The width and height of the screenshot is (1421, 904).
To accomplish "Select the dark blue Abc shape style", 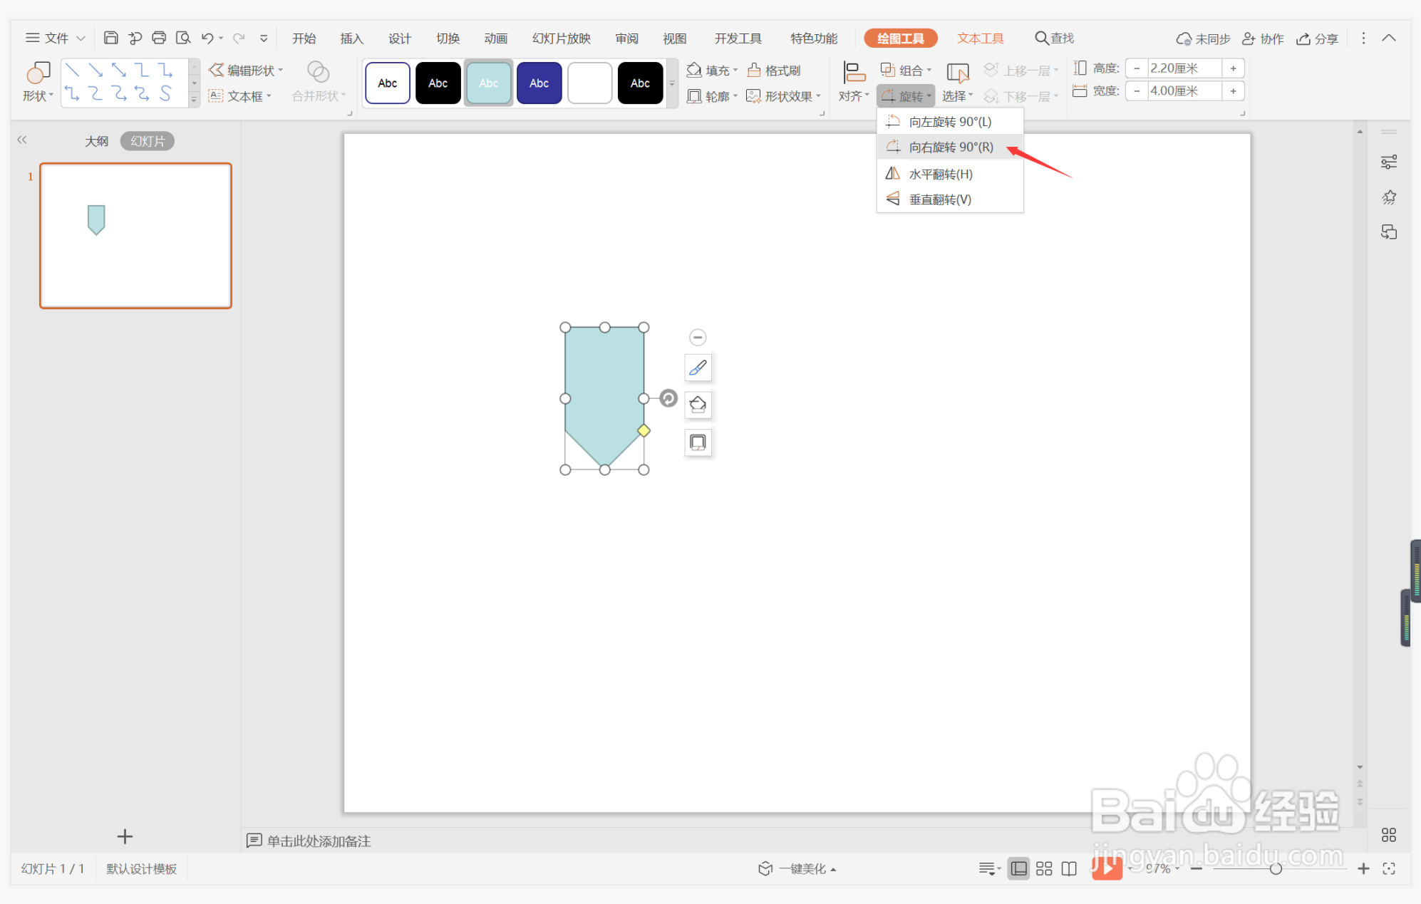I will pos(539,83).
